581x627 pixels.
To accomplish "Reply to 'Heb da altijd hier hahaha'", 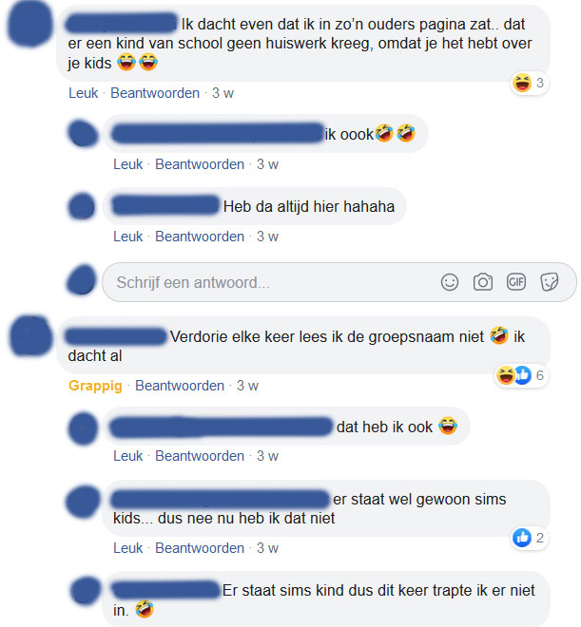I will coord(200,237).
